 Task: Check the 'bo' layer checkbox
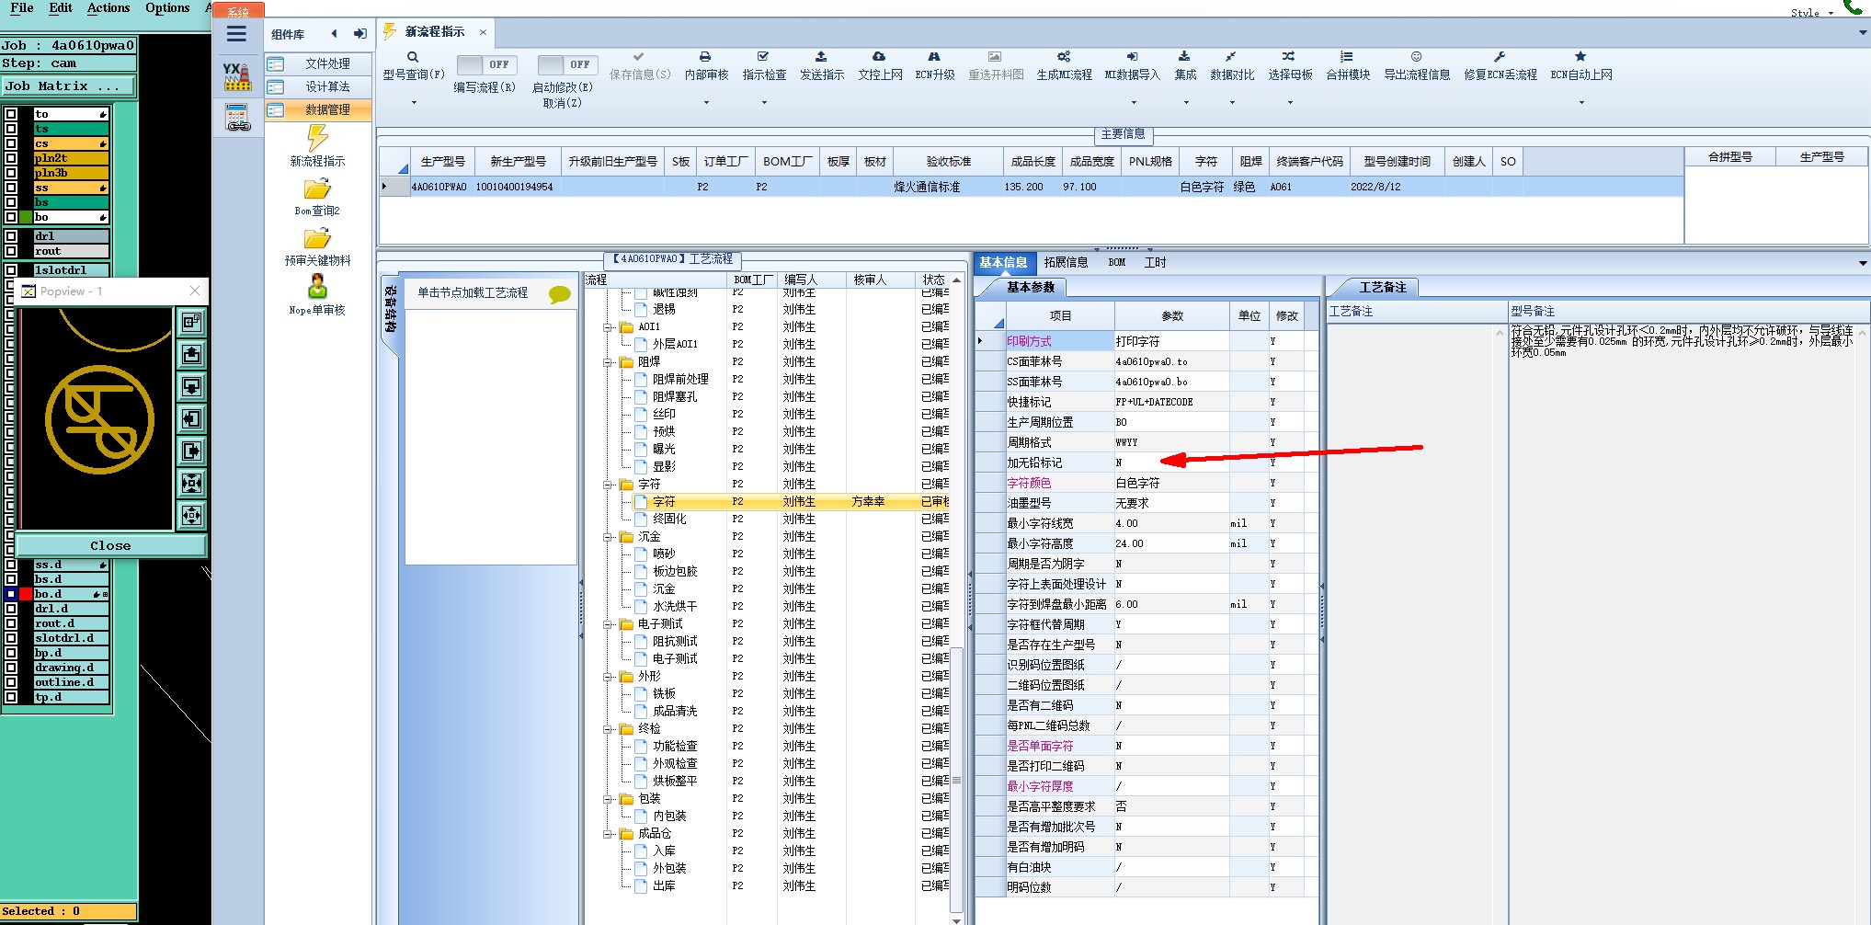pos(11,217)
